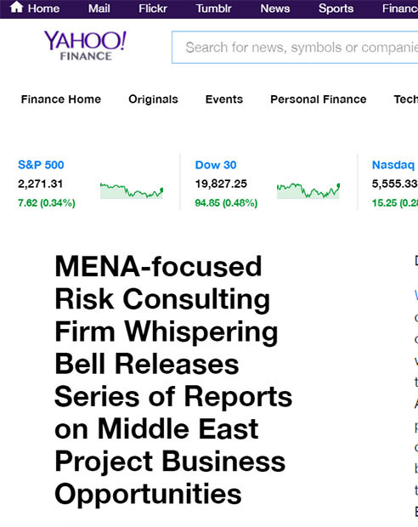Open the Tech tab
The image size is (418, 527).
405,99
